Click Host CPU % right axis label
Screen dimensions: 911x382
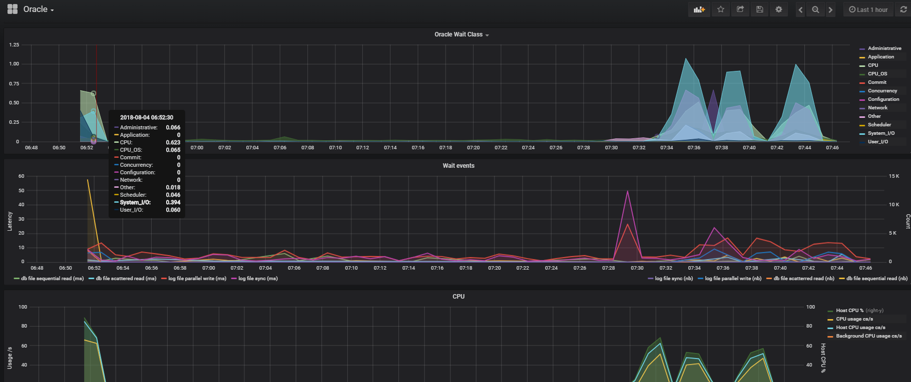tap(823, 358)
